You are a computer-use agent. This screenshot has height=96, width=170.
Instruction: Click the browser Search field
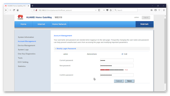[x=126, y=10]
